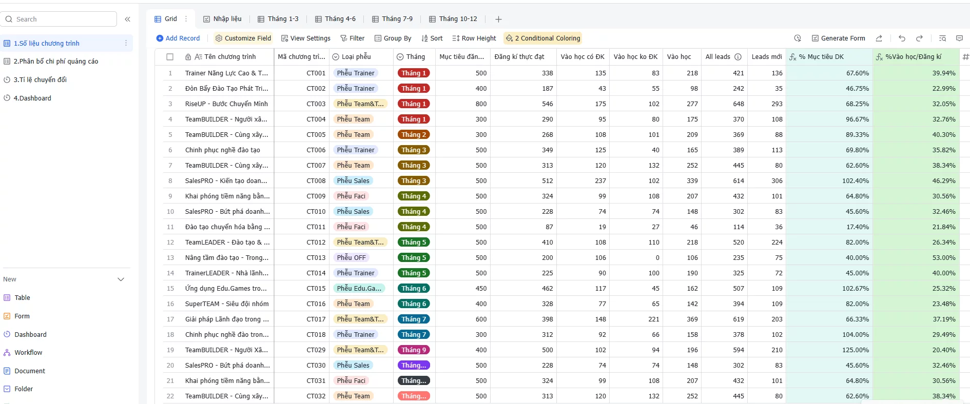This screenshot has width=970, height=404.
Task: Click info icon next to All leads
Action: (x=738, y=57)
